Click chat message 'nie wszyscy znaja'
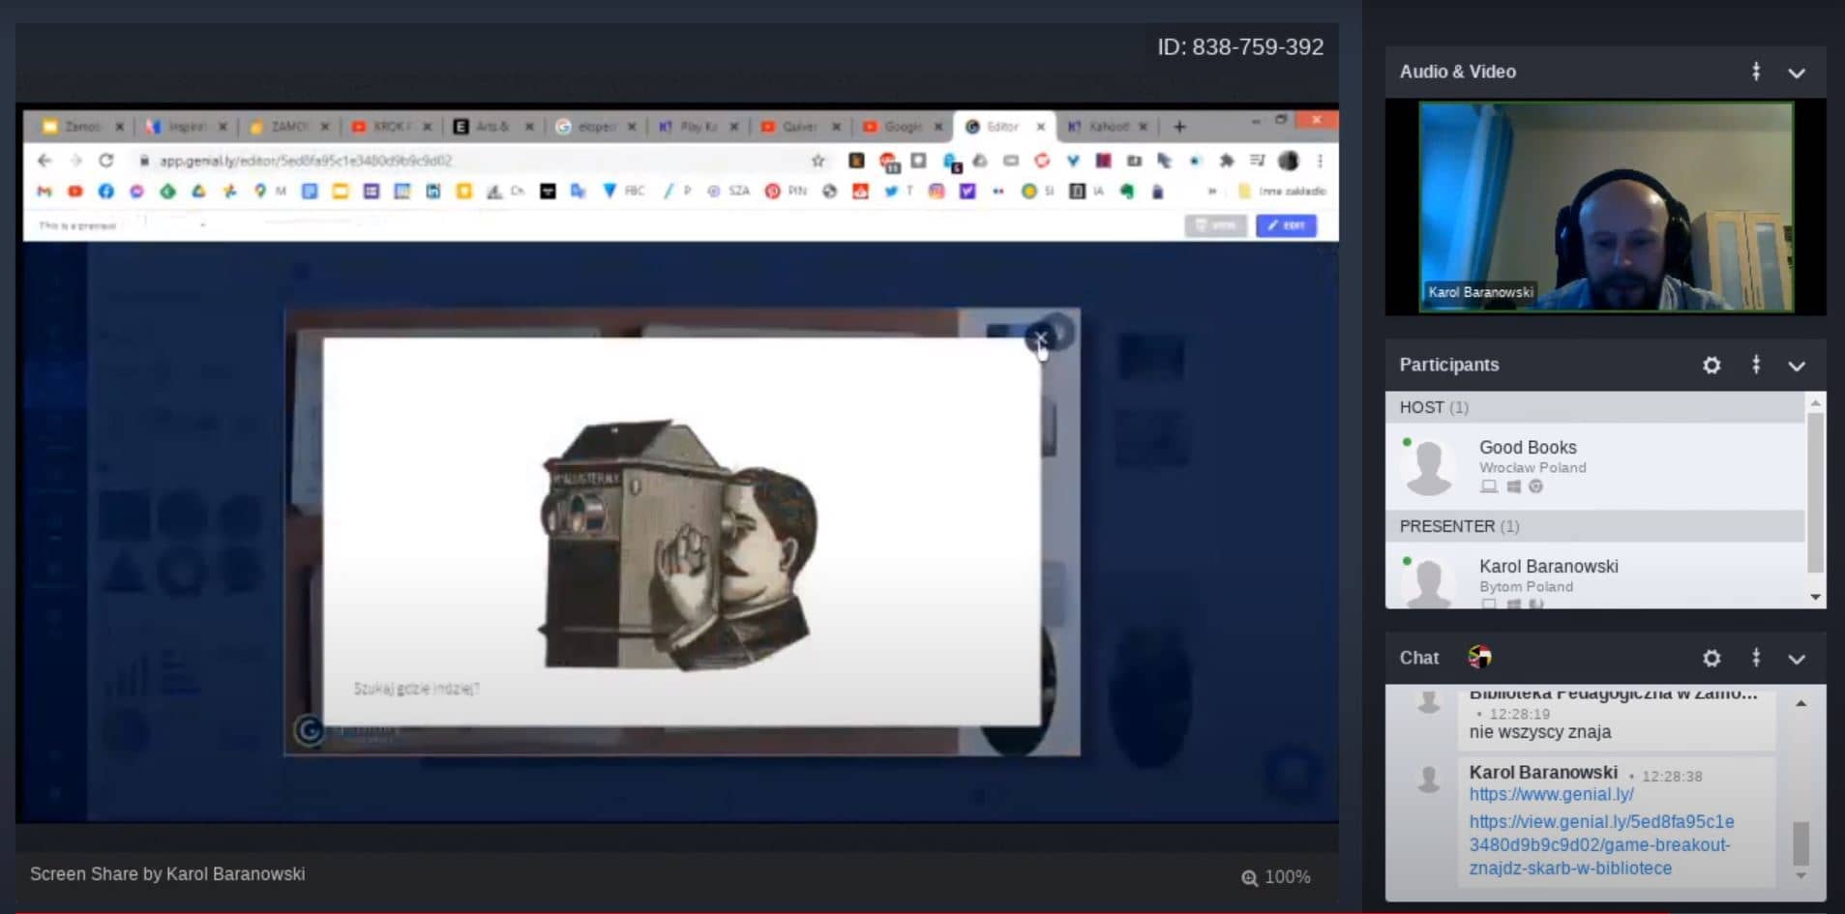 1540,732
